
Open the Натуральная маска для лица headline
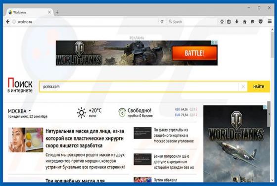pyautogui.click(x=85, y=139)
